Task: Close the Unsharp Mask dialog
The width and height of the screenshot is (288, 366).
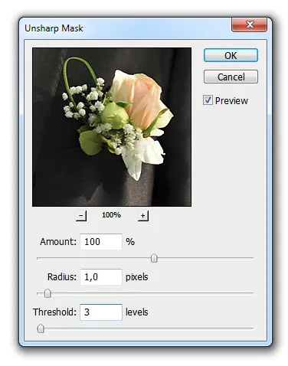Action: pos(249,25)
